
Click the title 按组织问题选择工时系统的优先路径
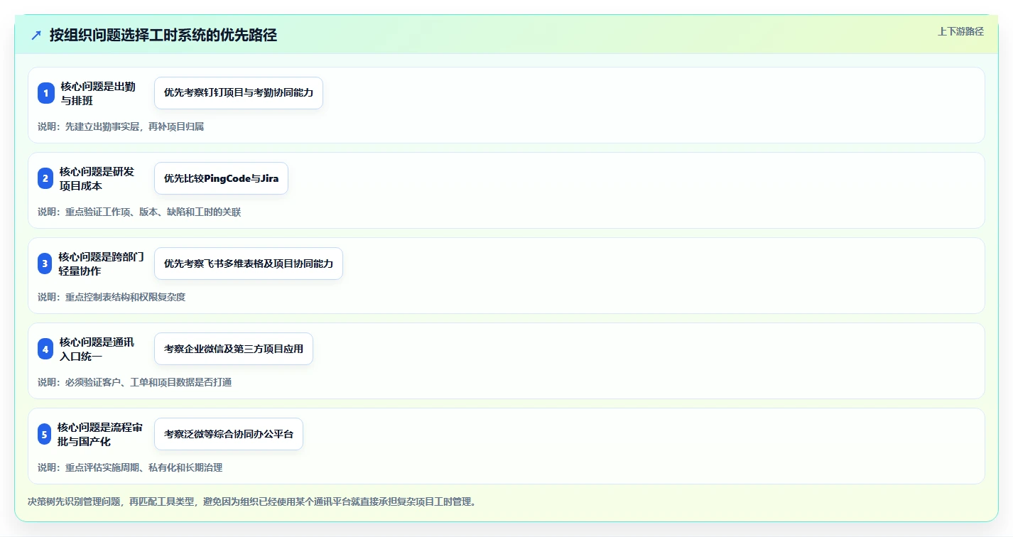163,36
